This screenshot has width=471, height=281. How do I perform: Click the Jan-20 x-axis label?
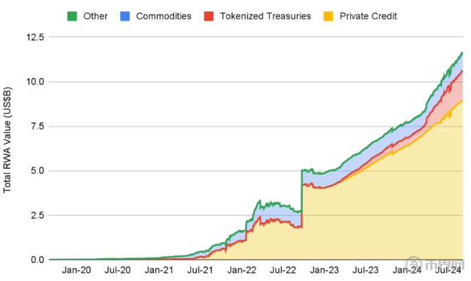tap(76, 270)
